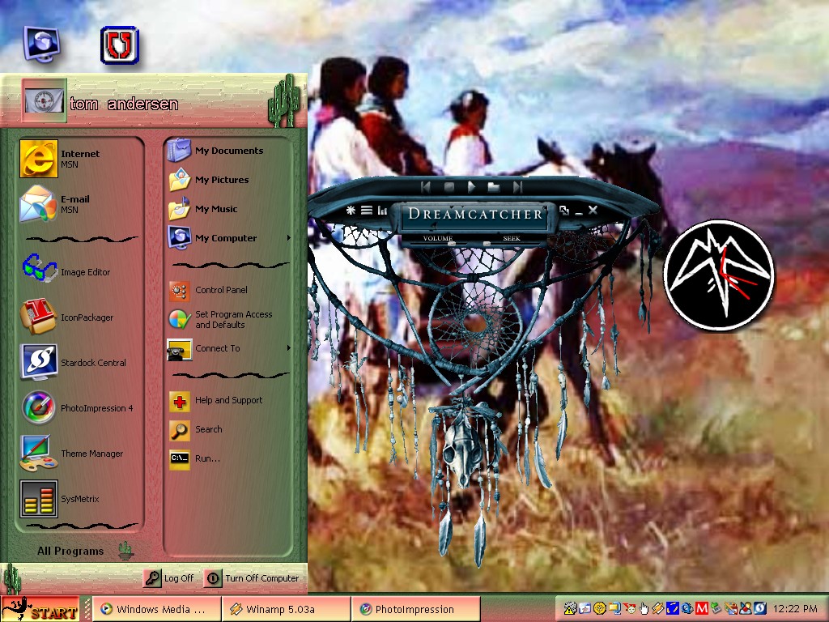Select My Pictures menu entry text

point(222,180)
